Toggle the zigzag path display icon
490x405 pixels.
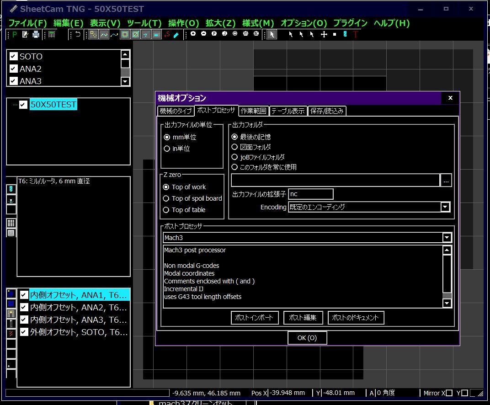click(104, 34)
